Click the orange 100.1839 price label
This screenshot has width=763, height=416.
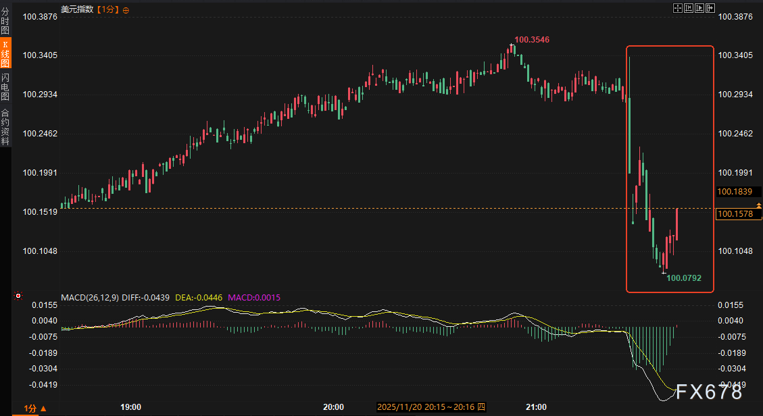pyautogui.click(x=735, y=192)
